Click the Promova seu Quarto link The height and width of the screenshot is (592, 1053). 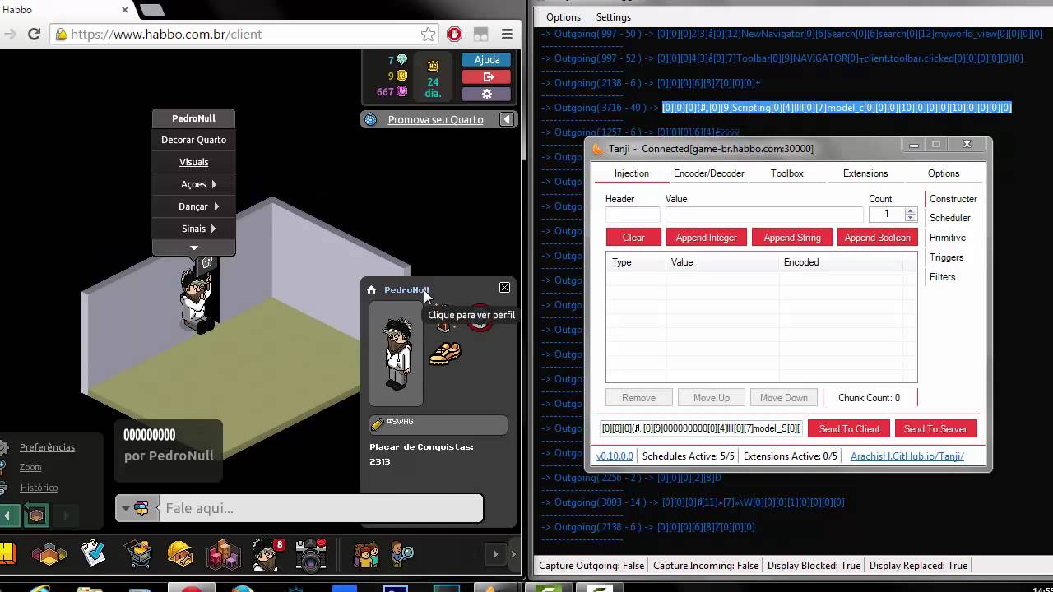point(435,119)
